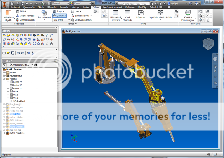Click the Model browser help icon

coord(56,61)
